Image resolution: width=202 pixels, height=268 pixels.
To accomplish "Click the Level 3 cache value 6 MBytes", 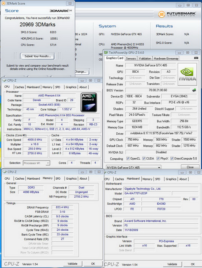I will click(x=75, y=153).
